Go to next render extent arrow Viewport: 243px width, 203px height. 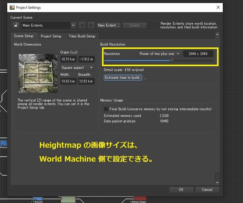pyautogui.click(x=91, y=25)
